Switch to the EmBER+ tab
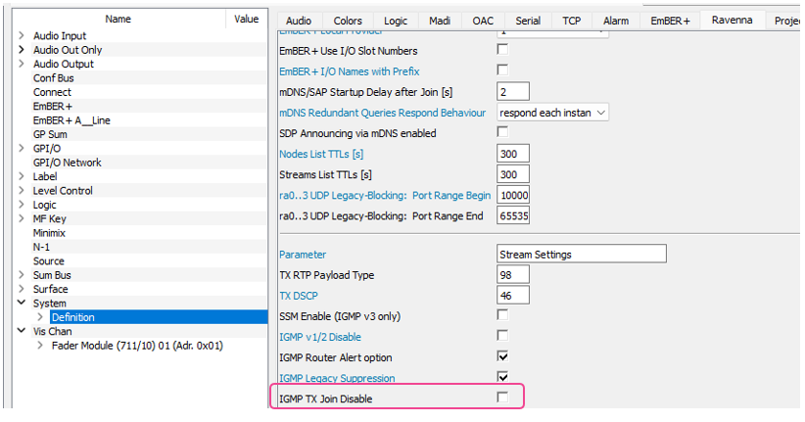The height and width of the screenshot is (422, 805). [x=670, y=21]
